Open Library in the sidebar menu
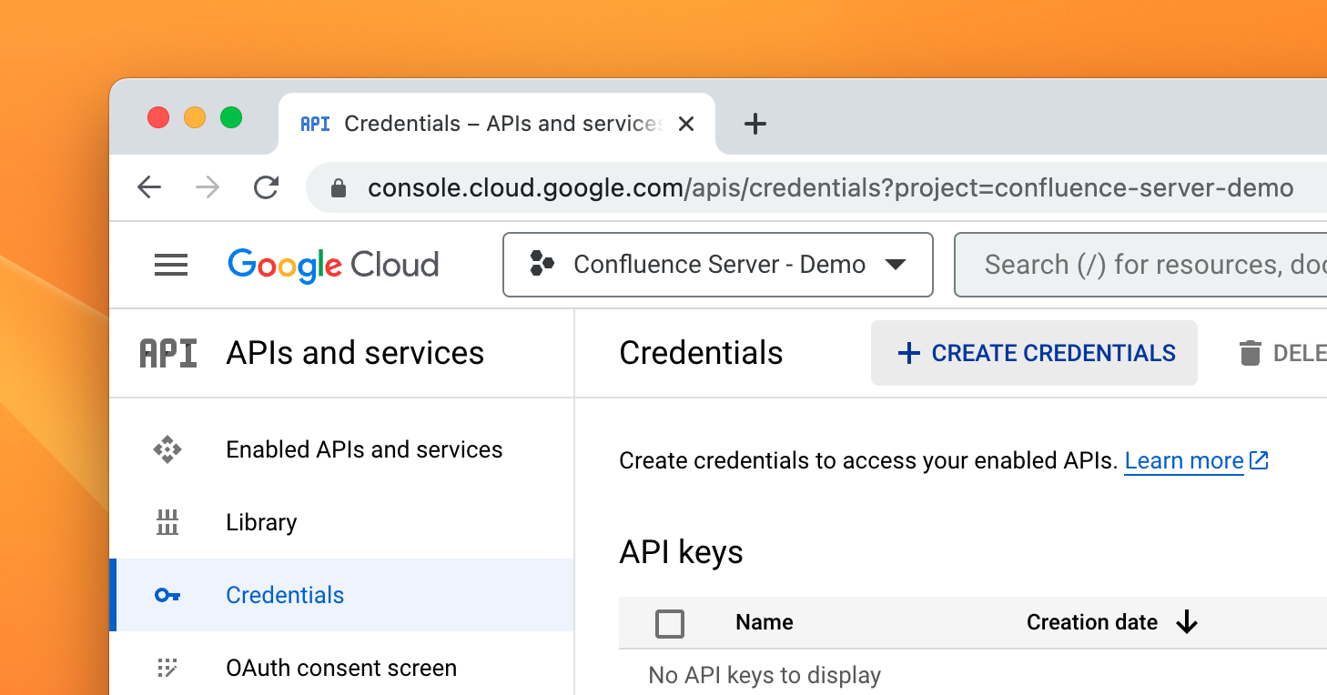Viewport: 1327px width, 695px height. click(261, 522)
